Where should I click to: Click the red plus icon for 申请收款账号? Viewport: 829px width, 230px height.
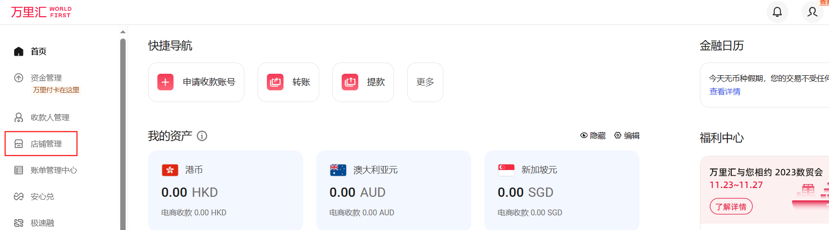(x=165, y=82)
